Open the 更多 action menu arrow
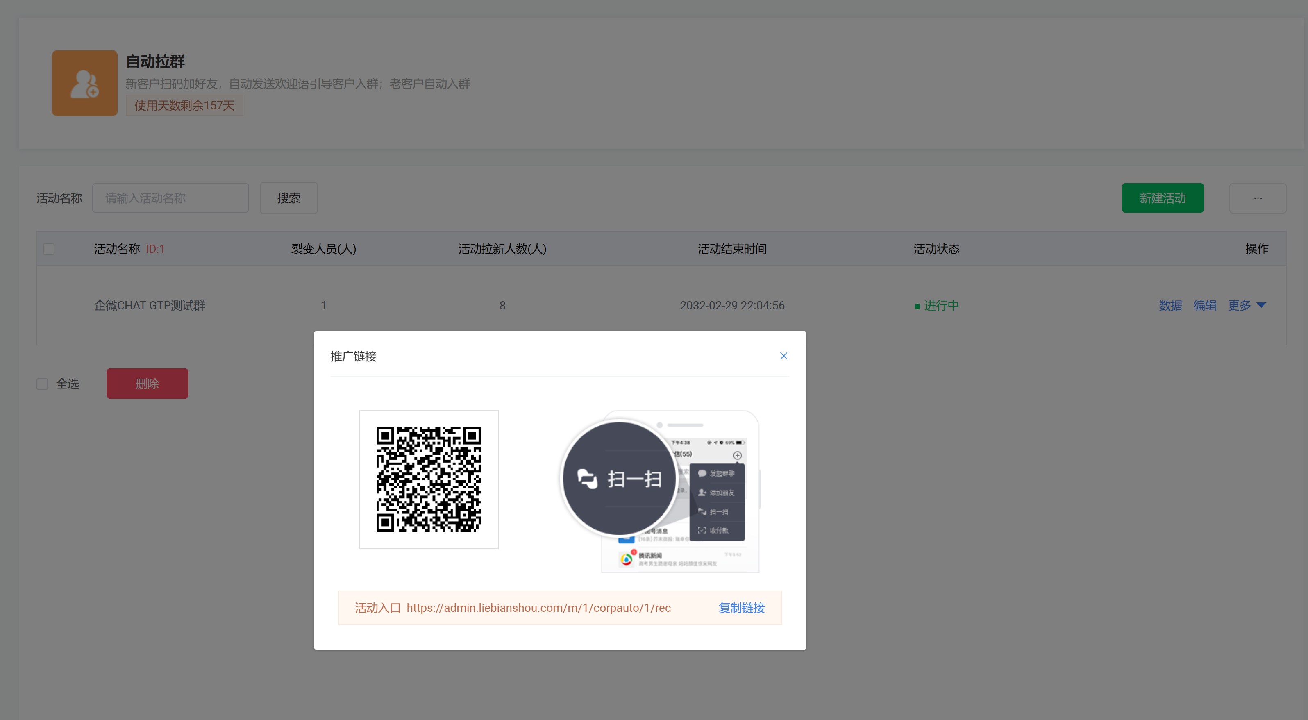The image size is (1308, 720). (1262, 305)
